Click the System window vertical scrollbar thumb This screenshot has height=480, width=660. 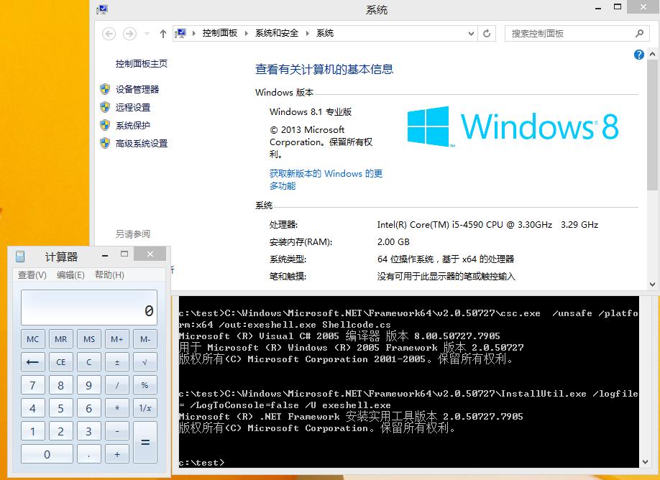click(x=652, y=125)
